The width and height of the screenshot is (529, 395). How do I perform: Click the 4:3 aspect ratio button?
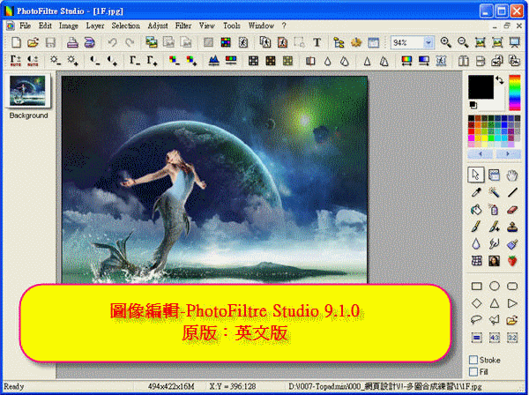[x=495, y=337]
